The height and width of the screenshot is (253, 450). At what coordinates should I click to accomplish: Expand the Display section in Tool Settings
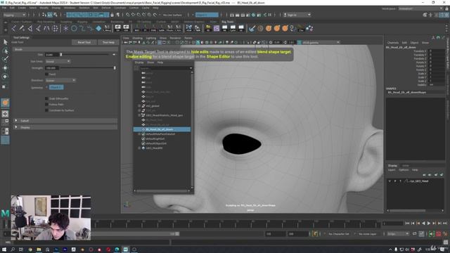[x=16, y=127]
